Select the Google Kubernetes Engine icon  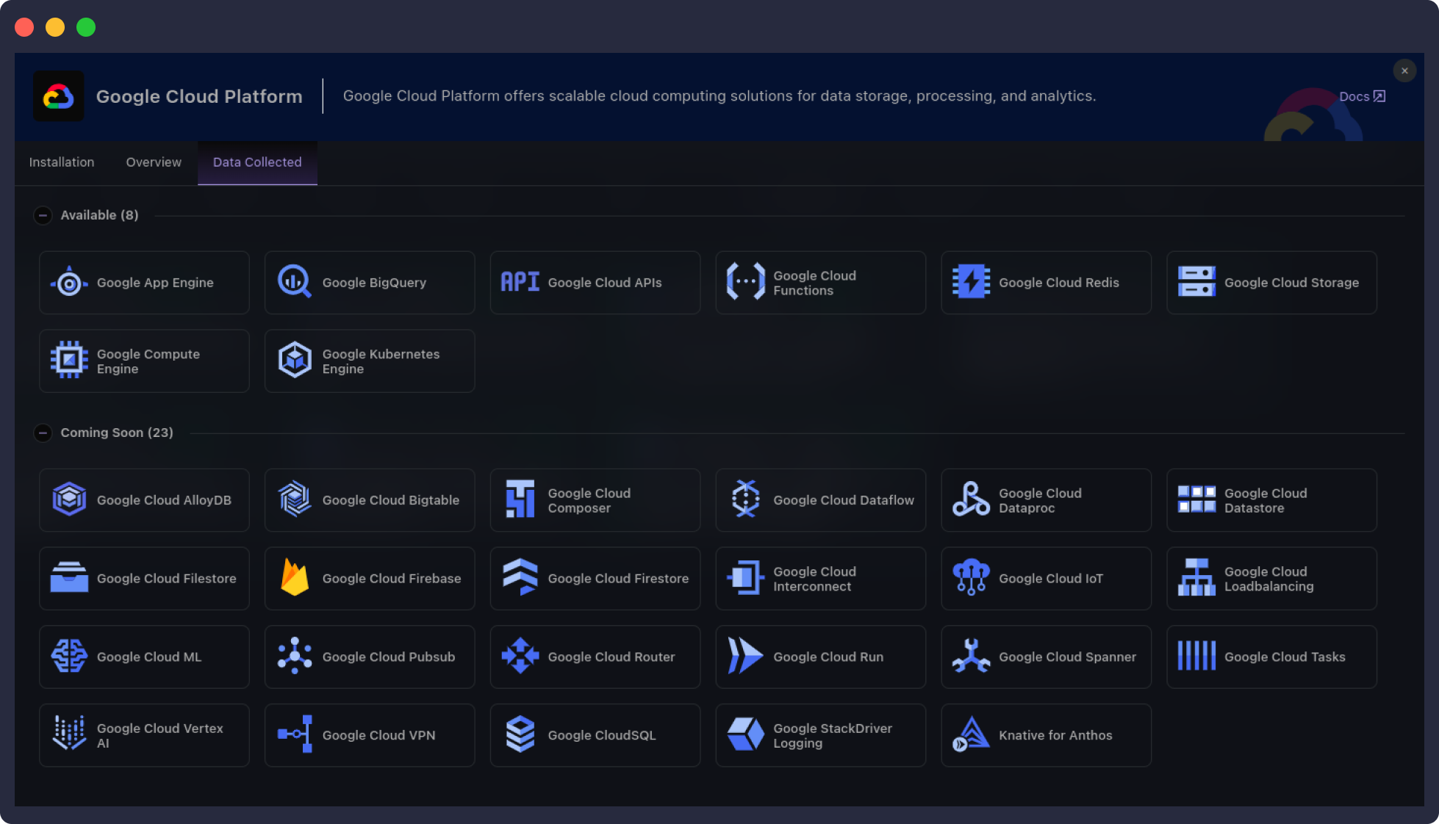pos(295,360)
